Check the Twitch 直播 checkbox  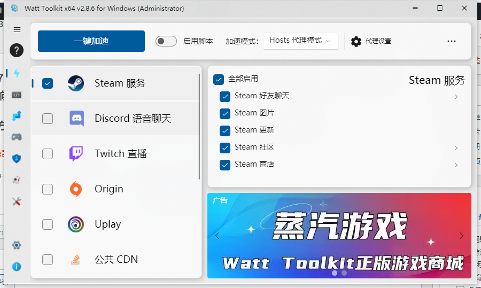coord(48,154)
